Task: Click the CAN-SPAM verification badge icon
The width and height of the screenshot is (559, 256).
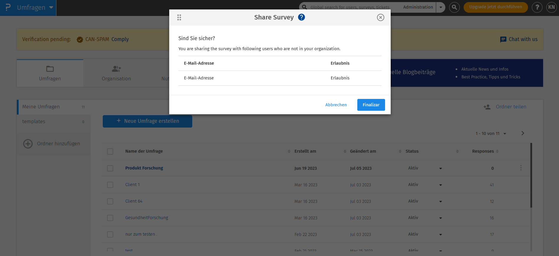Action: (x=80, y=40)
